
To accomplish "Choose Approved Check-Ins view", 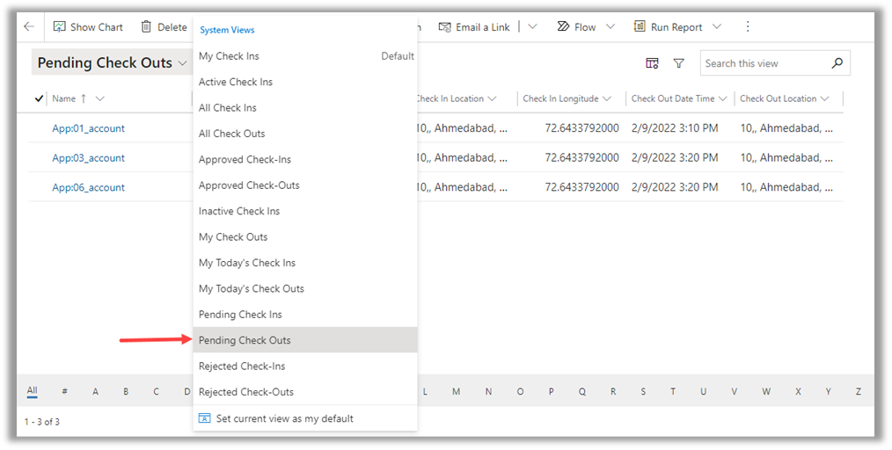I will [245, 160].
